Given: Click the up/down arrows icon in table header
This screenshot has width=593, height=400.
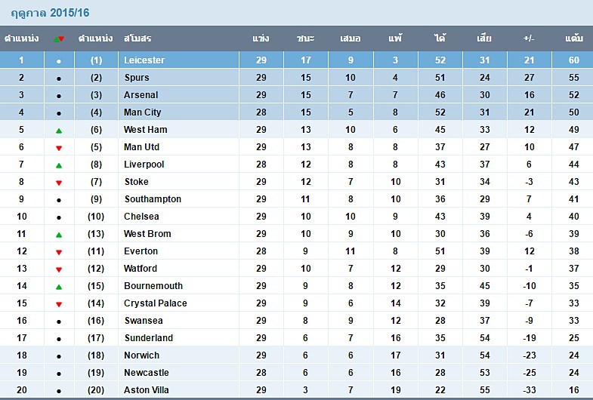Looking at the screenshot, I should coord(59,38).
